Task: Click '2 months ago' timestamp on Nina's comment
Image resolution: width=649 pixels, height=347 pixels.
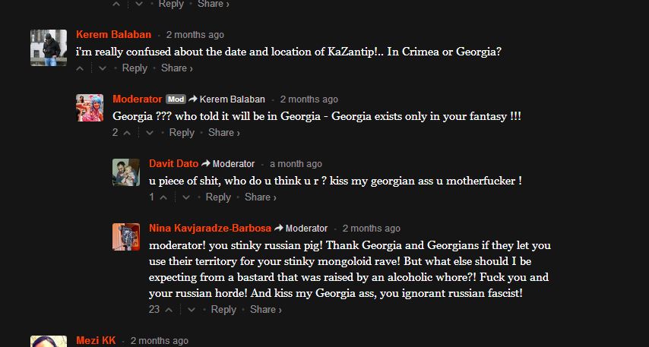Action: 371,229
